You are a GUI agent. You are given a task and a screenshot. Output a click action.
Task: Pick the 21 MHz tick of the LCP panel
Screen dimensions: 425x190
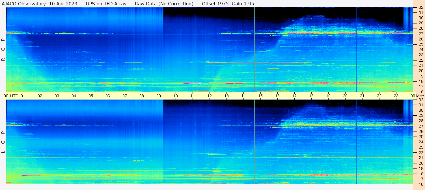(420, 158)
